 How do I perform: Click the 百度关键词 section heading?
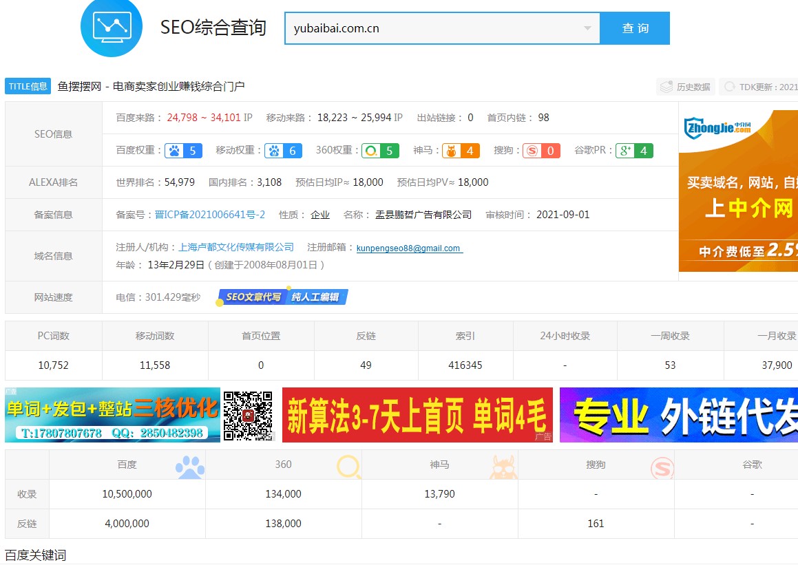36,555
